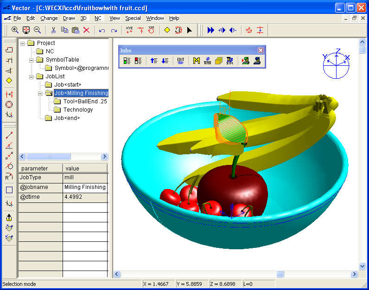Screen dimensions: 369x290
Task: Click the #VAR icon in Jobs panel
Action: point(207,61)
